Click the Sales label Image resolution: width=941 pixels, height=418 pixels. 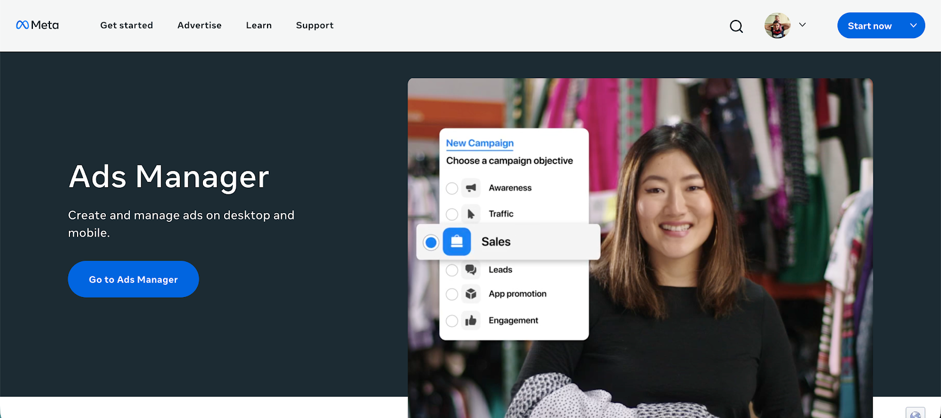coord(496,242)
